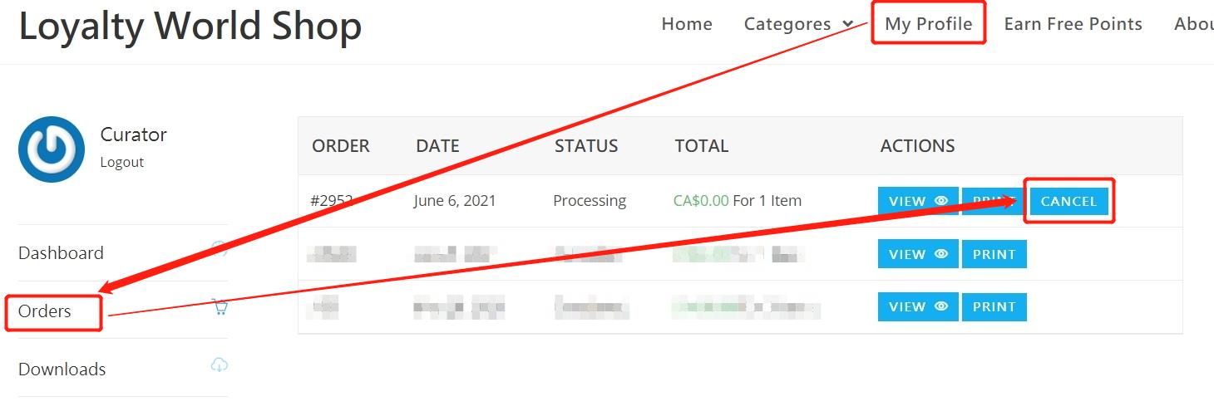This screenshot has width=1214, height=411.
Task: Click the Orders cart icon in the sidebar
Action: pyautogui.click(x=220, y=307)
